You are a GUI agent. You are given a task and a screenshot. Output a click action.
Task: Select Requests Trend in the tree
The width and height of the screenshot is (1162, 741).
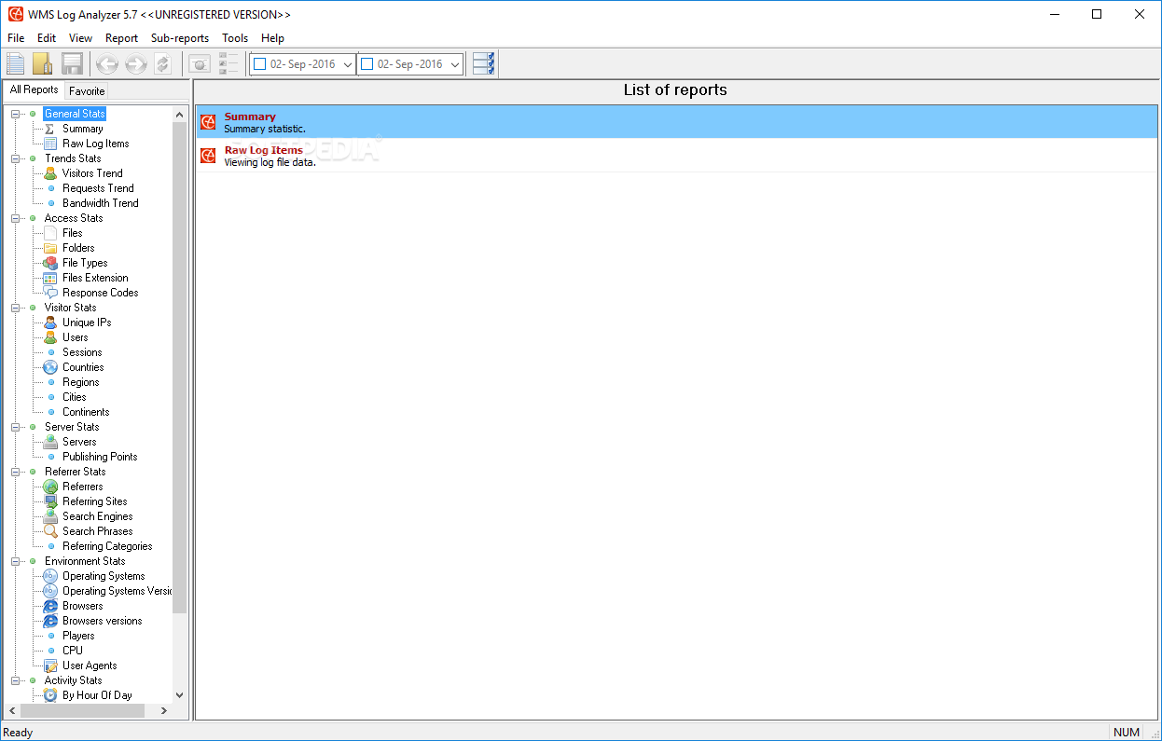tap(98, 188)
